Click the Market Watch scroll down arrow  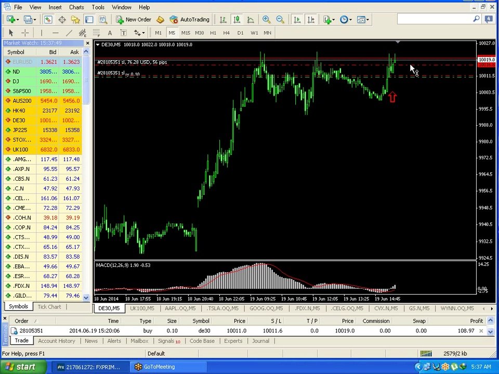pyautogui.click(x=86, y=297)
